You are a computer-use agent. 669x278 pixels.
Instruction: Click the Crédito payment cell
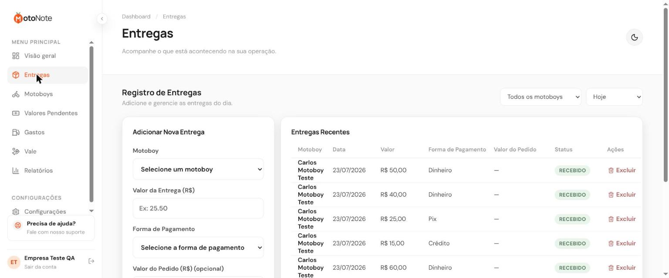439,243
